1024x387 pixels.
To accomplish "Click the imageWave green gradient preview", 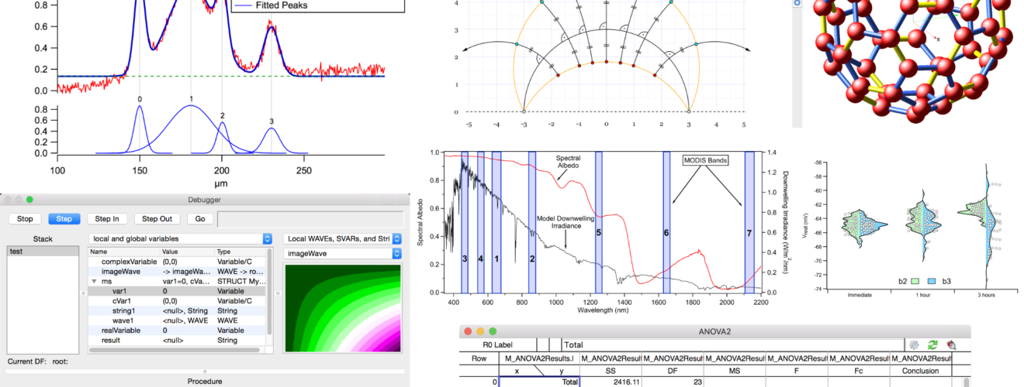I will click(x=342, y=309).
